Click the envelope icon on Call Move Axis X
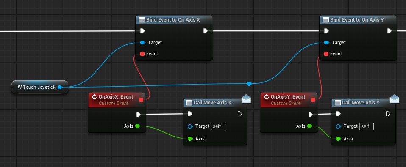The height and width of the screenshot is (167, 406). click(246, 99)
